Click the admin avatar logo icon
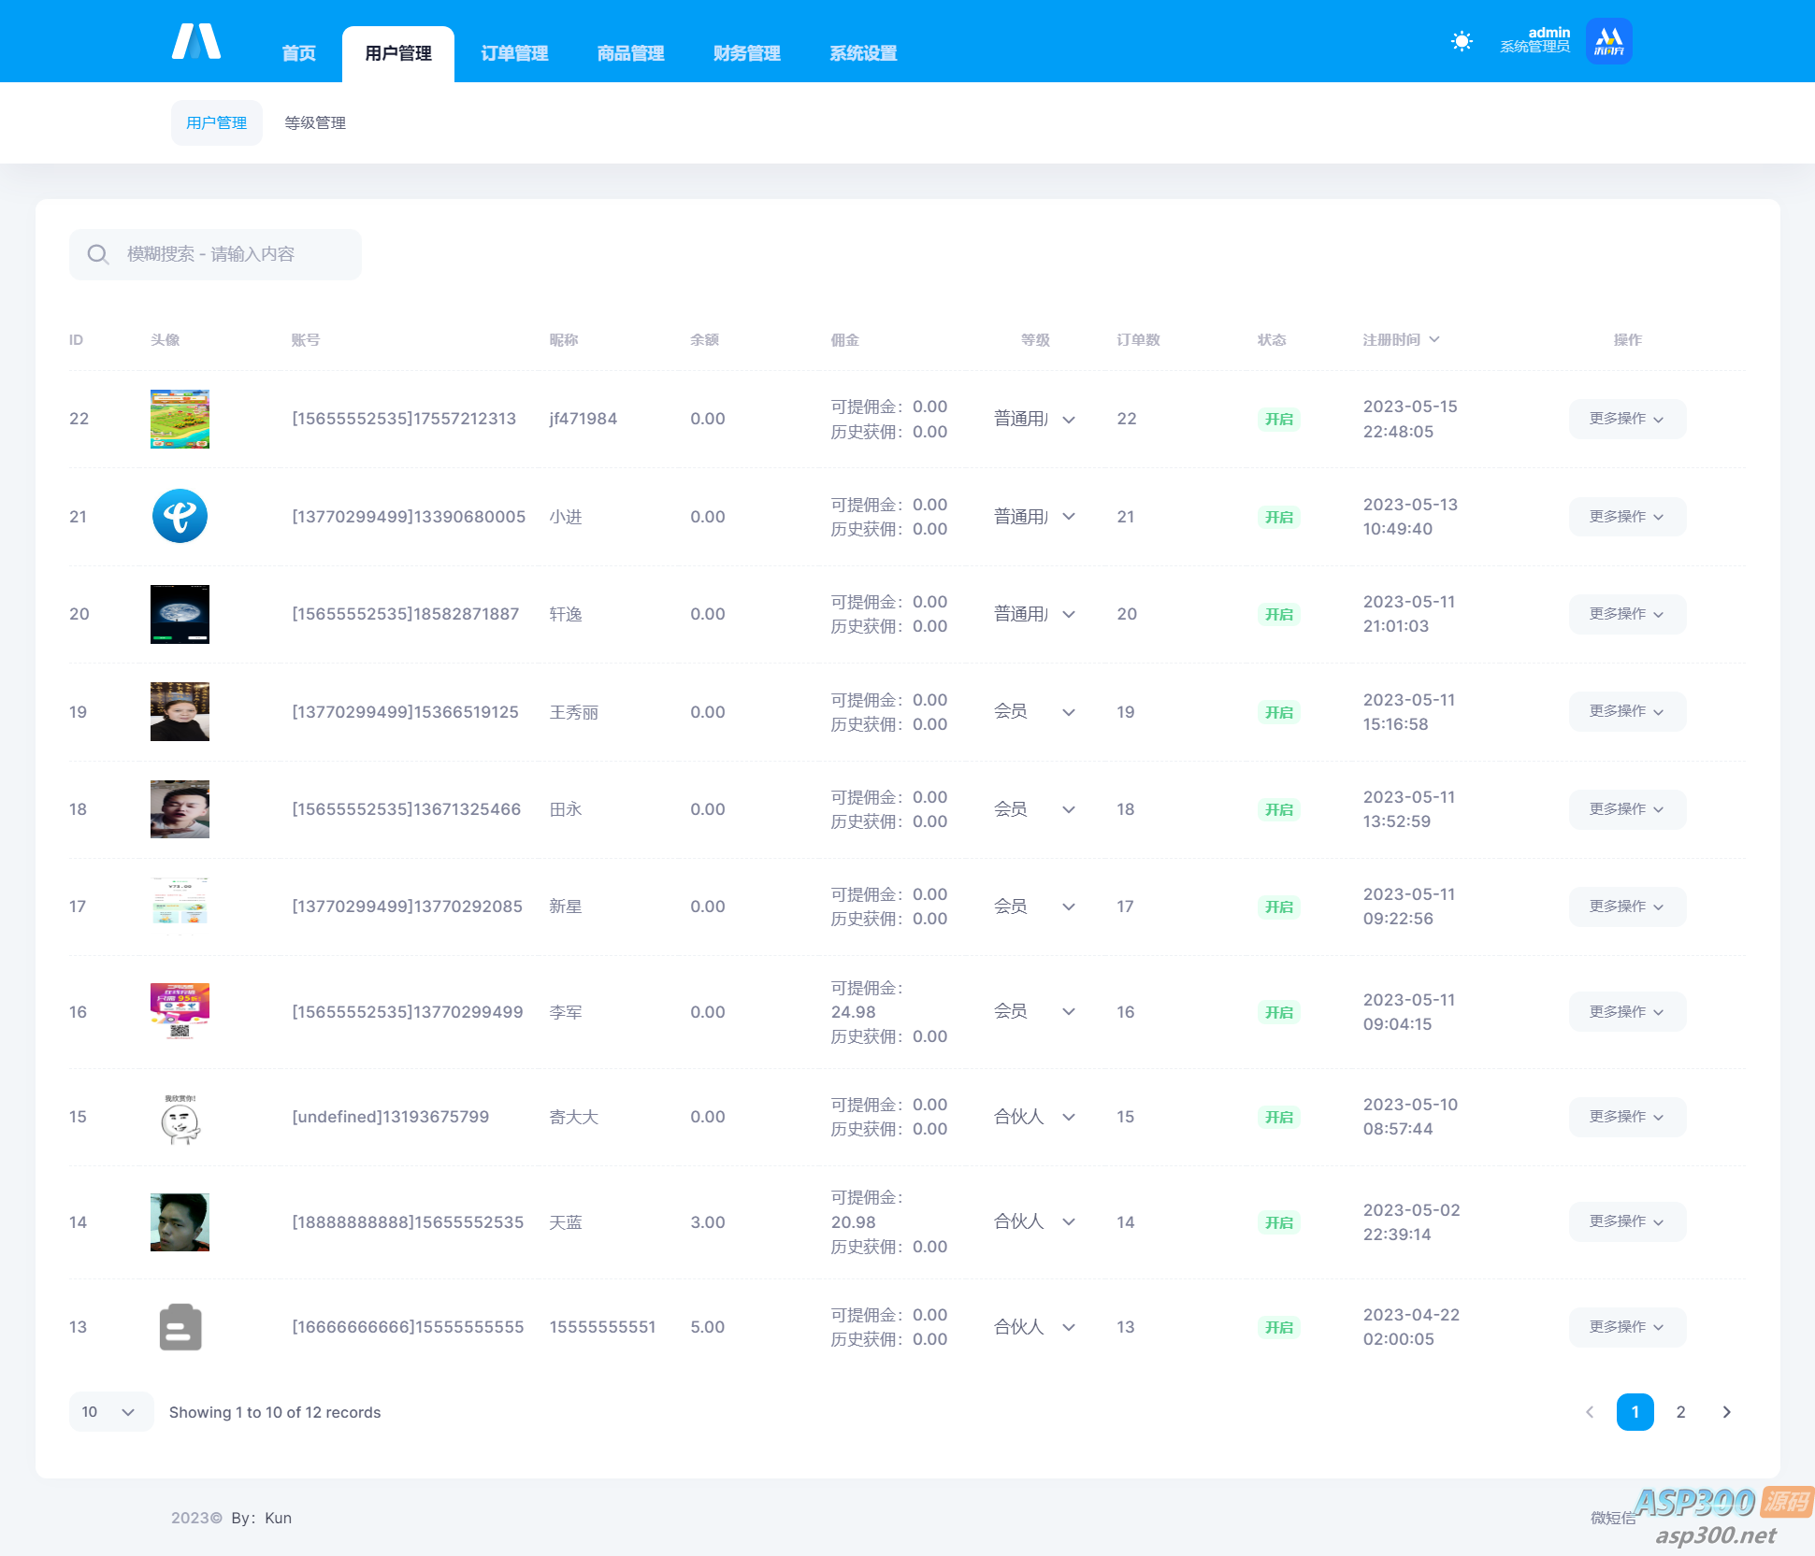The width and height of the screenshot is (1815, 1556). (1608, 41)
